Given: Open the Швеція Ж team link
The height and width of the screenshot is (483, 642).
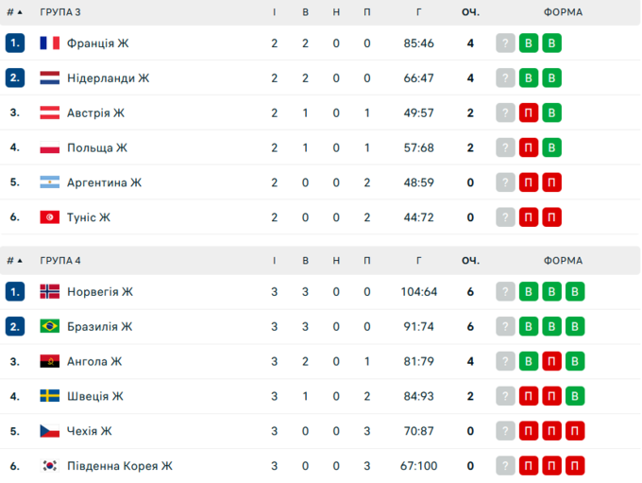Looking at the screenshot, I should (95, 396).
